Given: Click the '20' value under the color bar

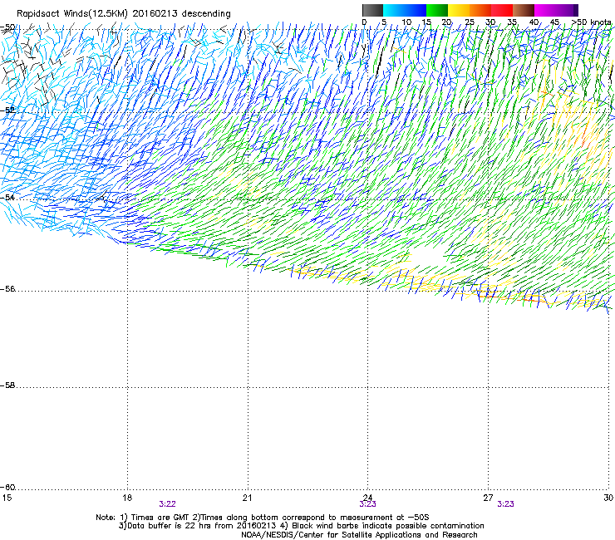Looking at the screenshot, I should [447, 22].
